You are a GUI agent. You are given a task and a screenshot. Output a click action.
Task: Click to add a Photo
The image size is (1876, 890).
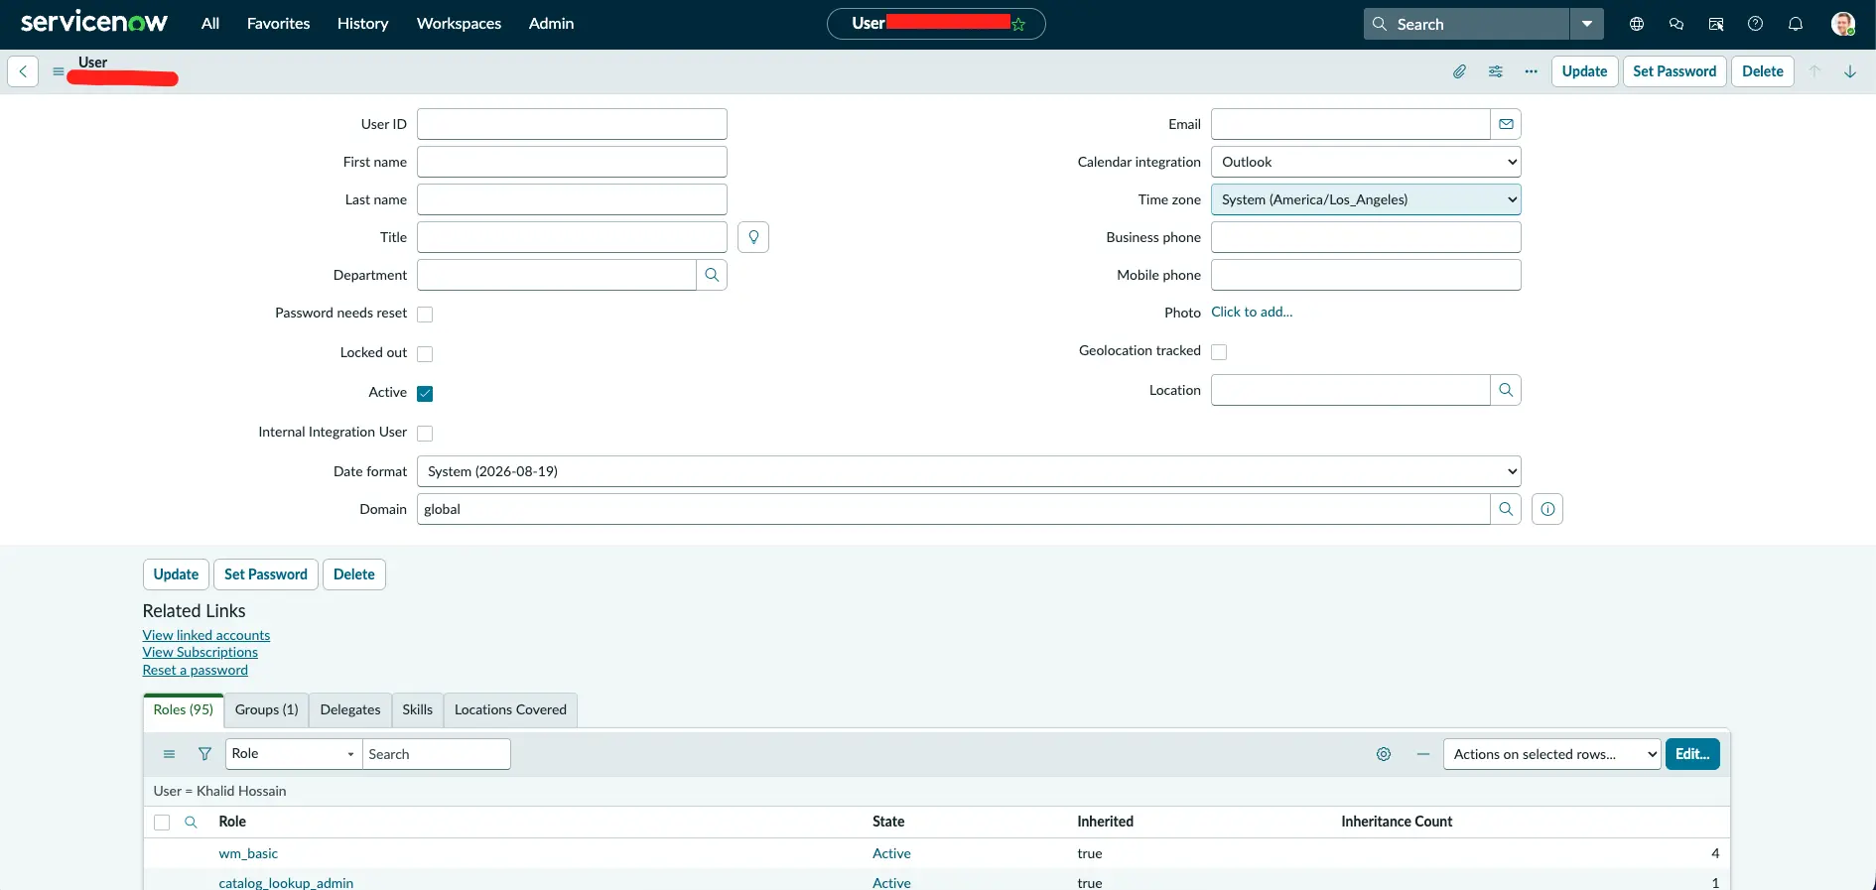[1252, 312]
